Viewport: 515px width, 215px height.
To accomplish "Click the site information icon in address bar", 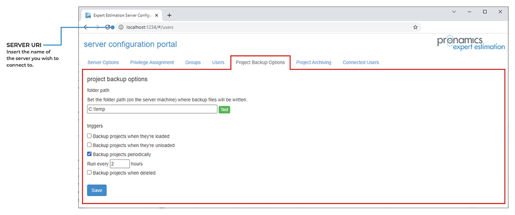I will coord(121,27).
